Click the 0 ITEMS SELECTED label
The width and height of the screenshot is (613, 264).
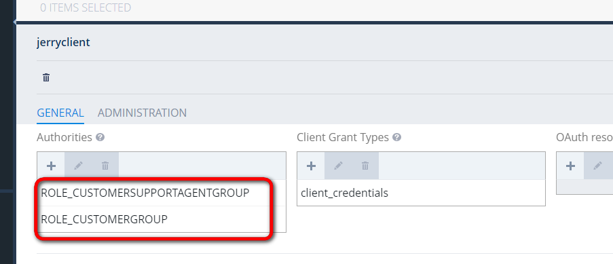click(x=86, y=7)
